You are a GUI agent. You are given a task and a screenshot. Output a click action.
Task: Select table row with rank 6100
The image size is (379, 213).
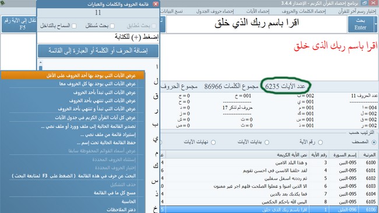269,162
